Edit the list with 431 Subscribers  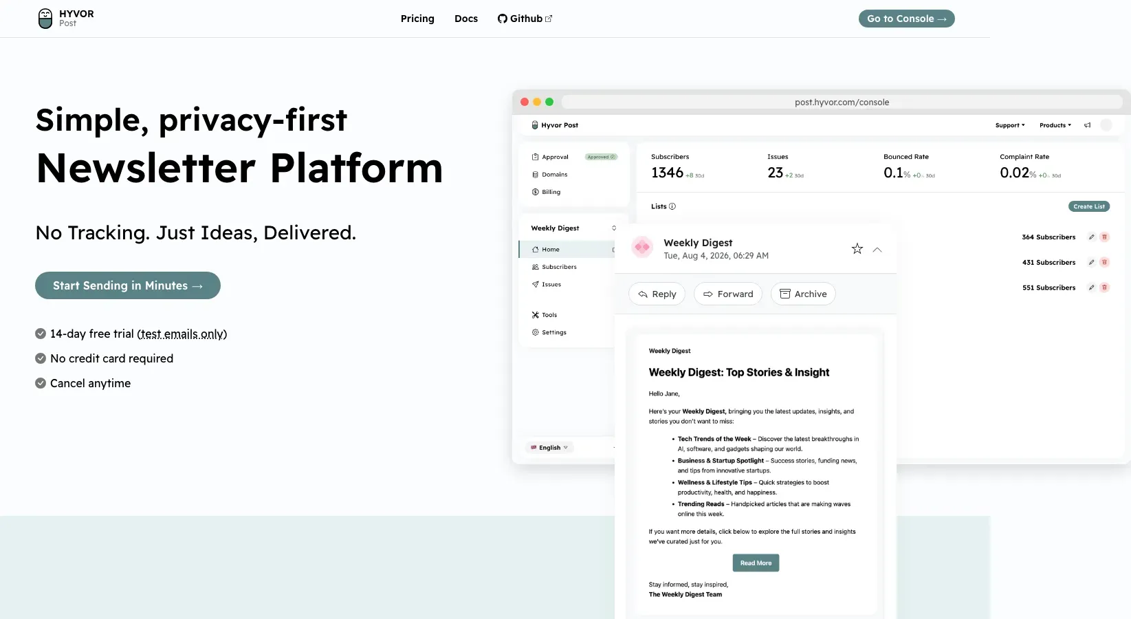click(x=1091, y=263)
